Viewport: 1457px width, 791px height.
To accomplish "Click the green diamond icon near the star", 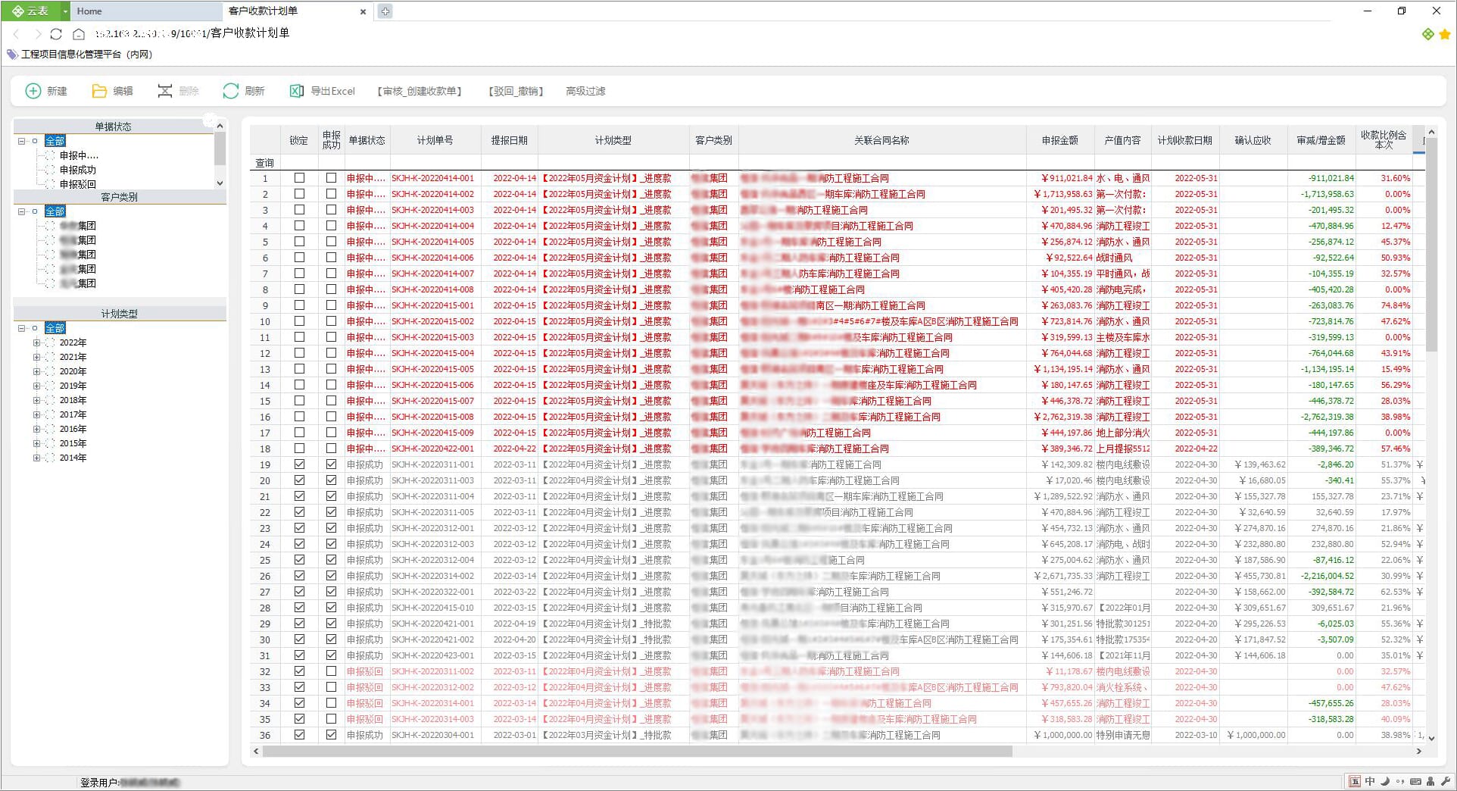I will click(1427, 34).
